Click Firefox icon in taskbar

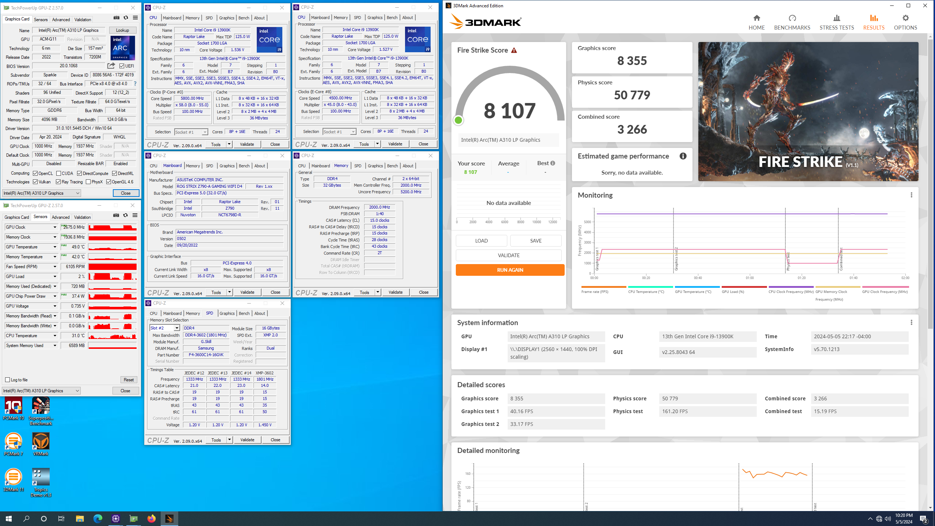click(x=151, y=518)
